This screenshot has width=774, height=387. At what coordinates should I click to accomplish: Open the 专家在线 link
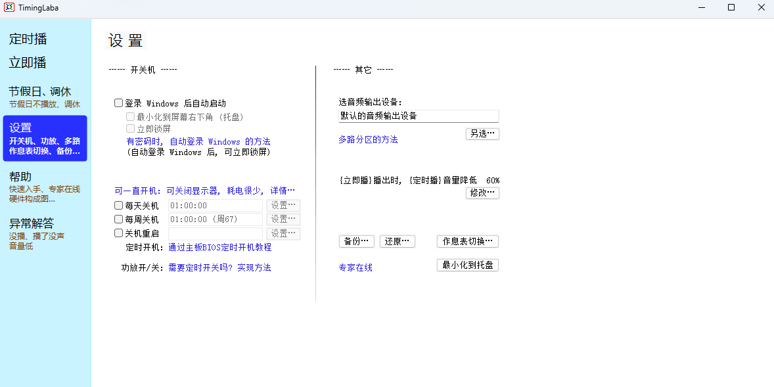coord(355,268)
